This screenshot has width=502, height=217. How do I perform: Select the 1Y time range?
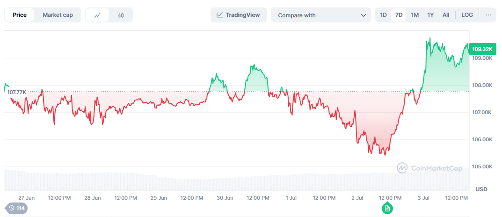(430, 14)
